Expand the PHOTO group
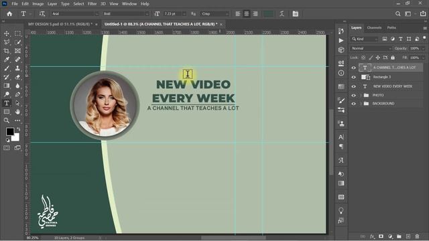Image resolution: width=429 pixels, height=241 pixels. click(x=361, y=95)
